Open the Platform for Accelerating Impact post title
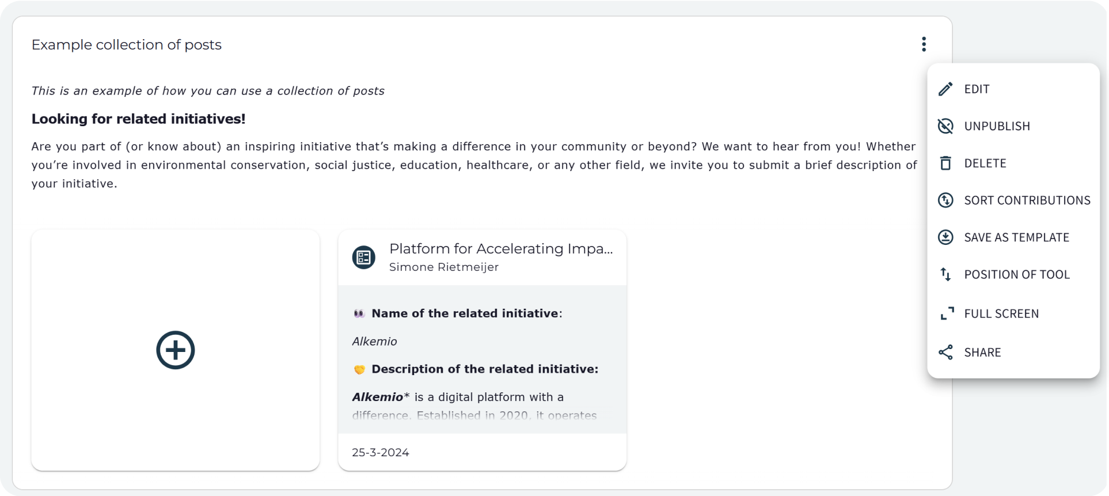1109x496 pixels. coord(501,249)
